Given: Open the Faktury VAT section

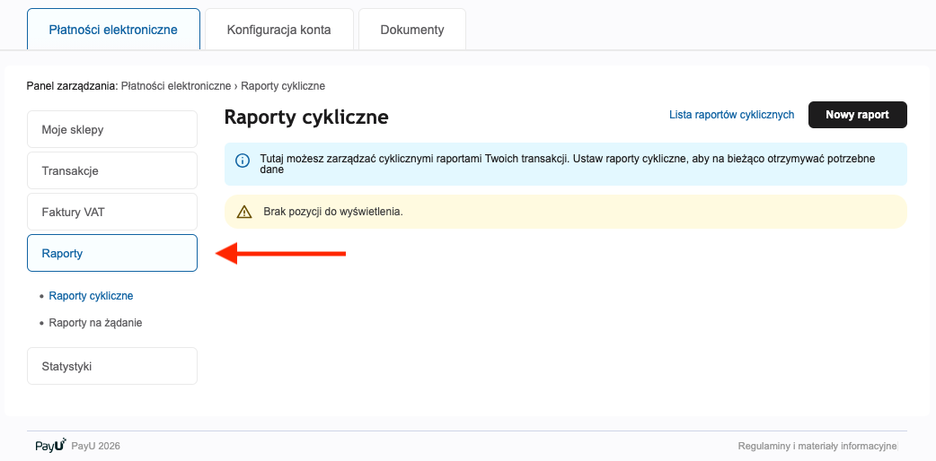Looking at the screenshot, I should [x=112, y=212].
